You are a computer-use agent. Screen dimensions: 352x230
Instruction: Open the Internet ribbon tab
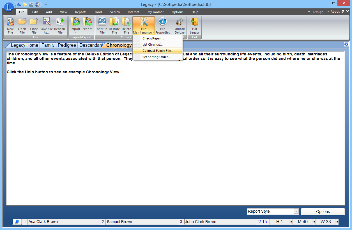[x=134, y=12]
